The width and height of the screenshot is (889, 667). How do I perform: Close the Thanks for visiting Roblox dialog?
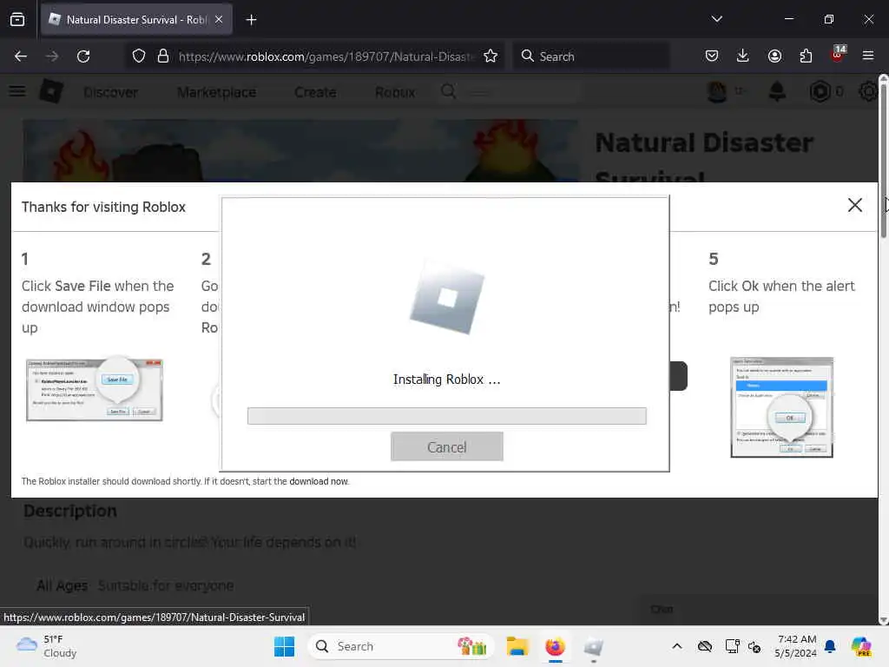pos(855,205)
